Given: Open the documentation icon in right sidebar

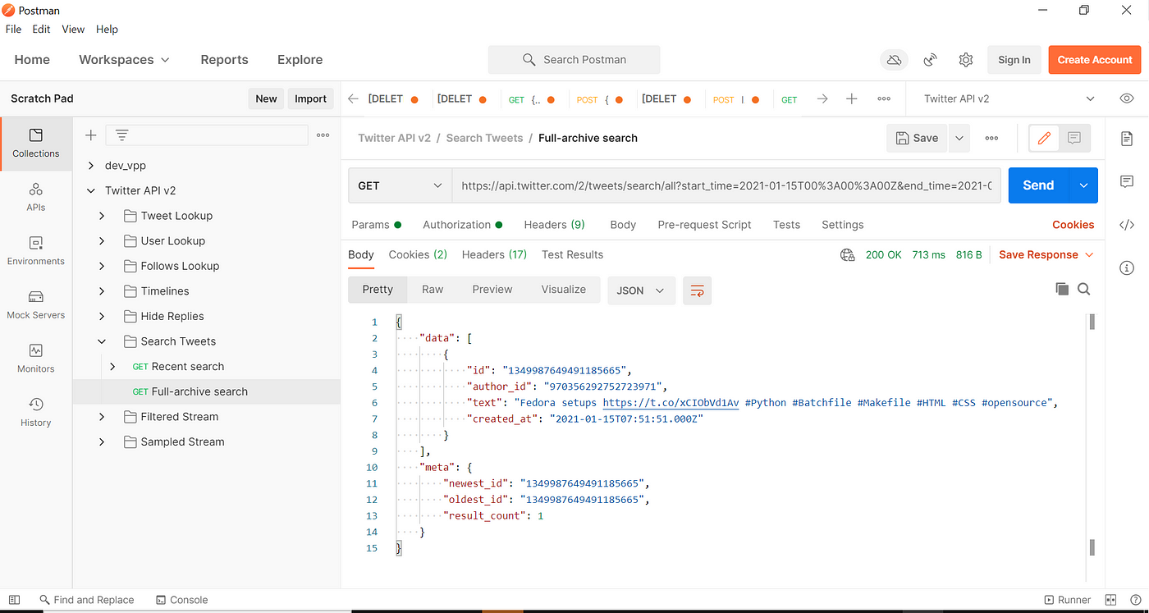Looking at the screenshot, I should pyautogui.click(x=1127, y=139).
